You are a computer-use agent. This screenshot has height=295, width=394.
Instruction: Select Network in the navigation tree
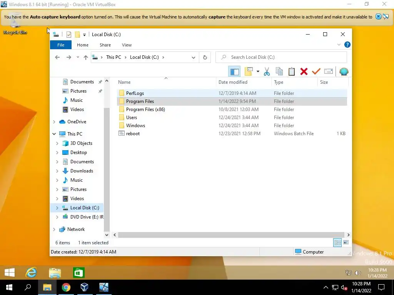click(x=76, y=229)
